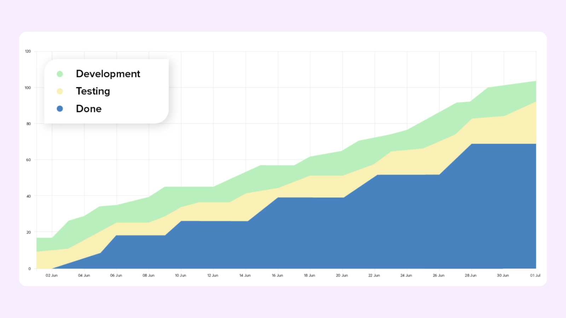Click the 14 Jun date label
Screen dimensions: 566x318
[245, 275]
